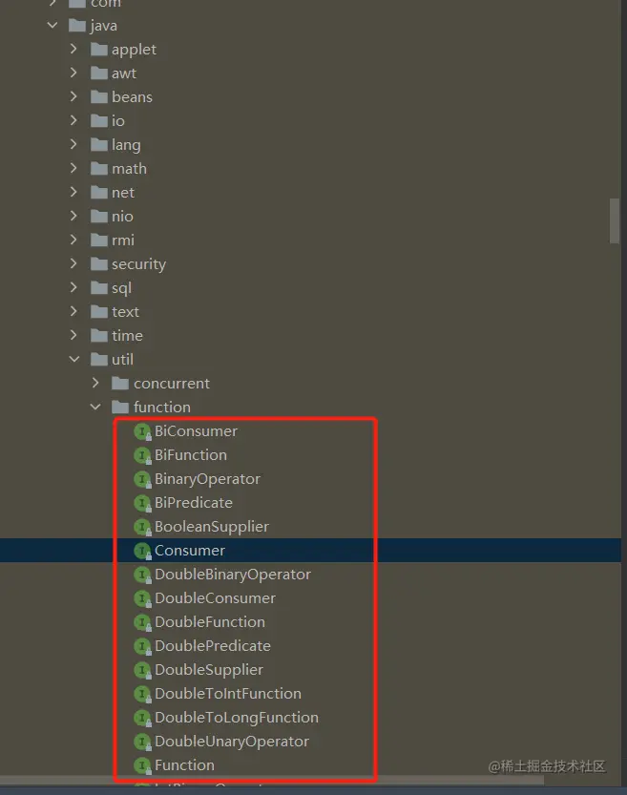Expand the math package arrow
627x795 pixels.
[x=73, y=168]
